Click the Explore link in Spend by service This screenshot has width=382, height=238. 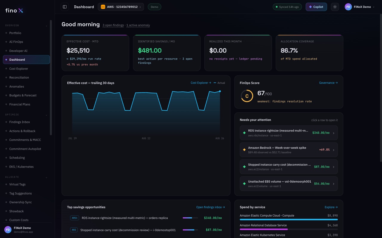click(x=331, y=207)
